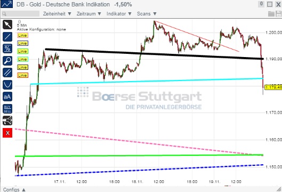Viewport: 282px width, 192px height.
Task: Click the 1.170,00 price axis label
Action: pyautogui.click(x=273, y=113)
